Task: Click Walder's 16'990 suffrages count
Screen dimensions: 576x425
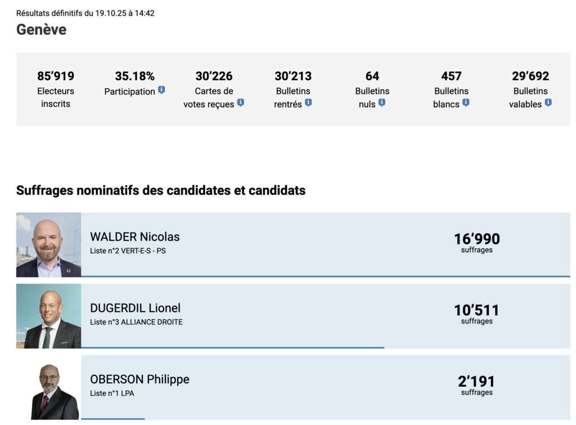Action: pyautogui.click(x=476, y=239)
